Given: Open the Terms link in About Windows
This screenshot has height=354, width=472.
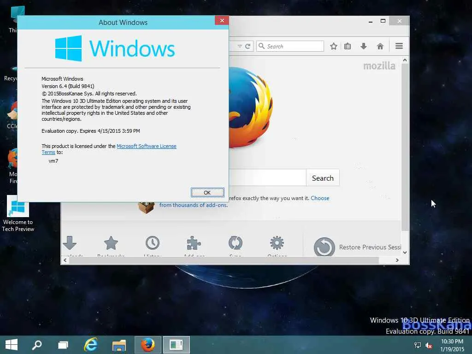Looking at the screenshot, I should (x=48, y=152).
